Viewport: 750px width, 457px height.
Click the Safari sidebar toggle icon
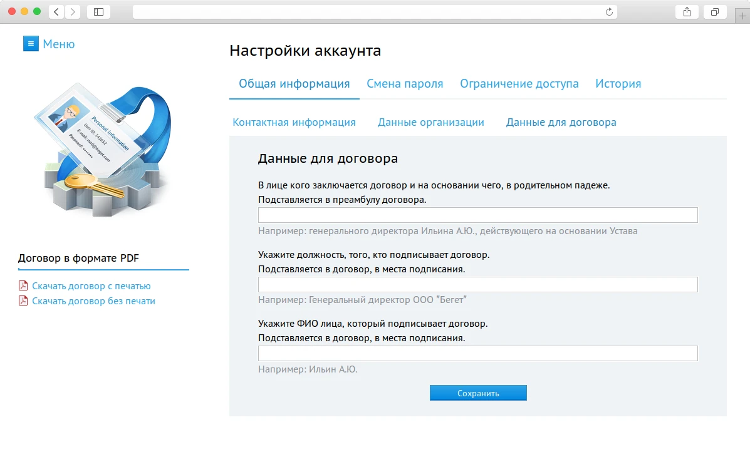[x=98, y=11]
